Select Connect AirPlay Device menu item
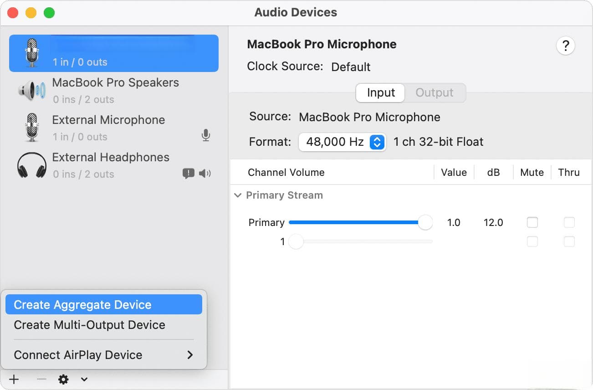This screenshot has height=390, width=593. [104, 355]
